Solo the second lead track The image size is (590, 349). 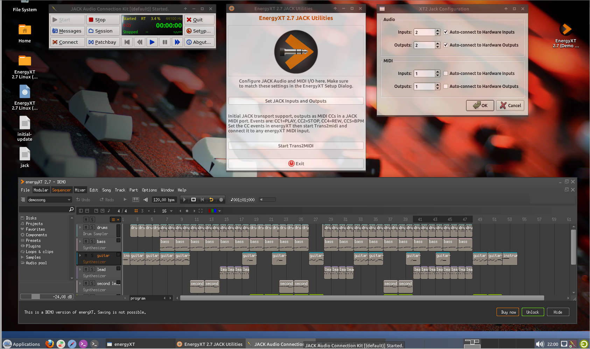point(92,284)
